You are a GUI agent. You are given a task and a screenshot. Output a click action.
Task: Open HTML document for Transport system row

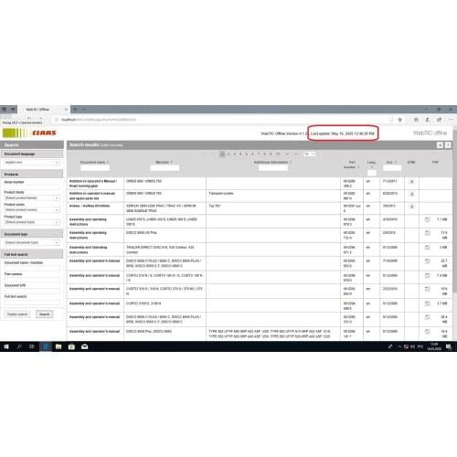412,194
